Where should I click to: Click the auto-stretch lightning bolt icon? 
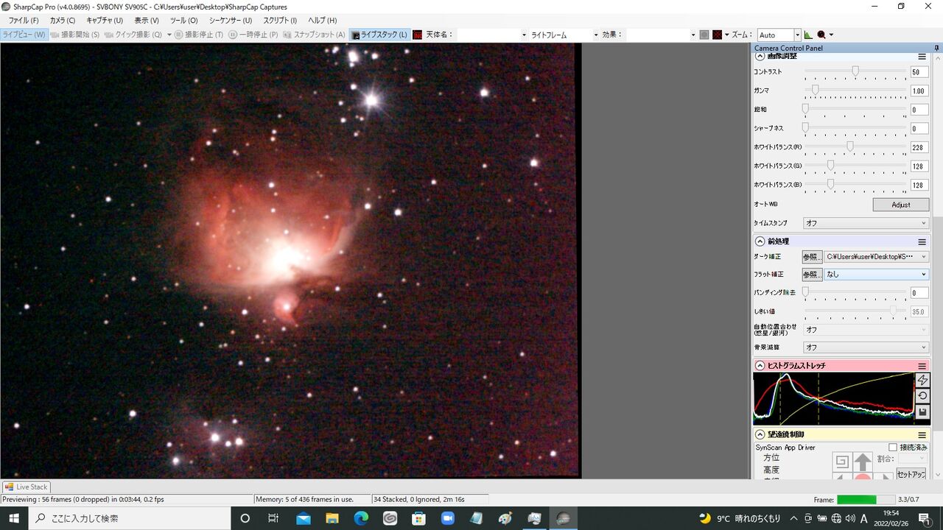[922, 380]
